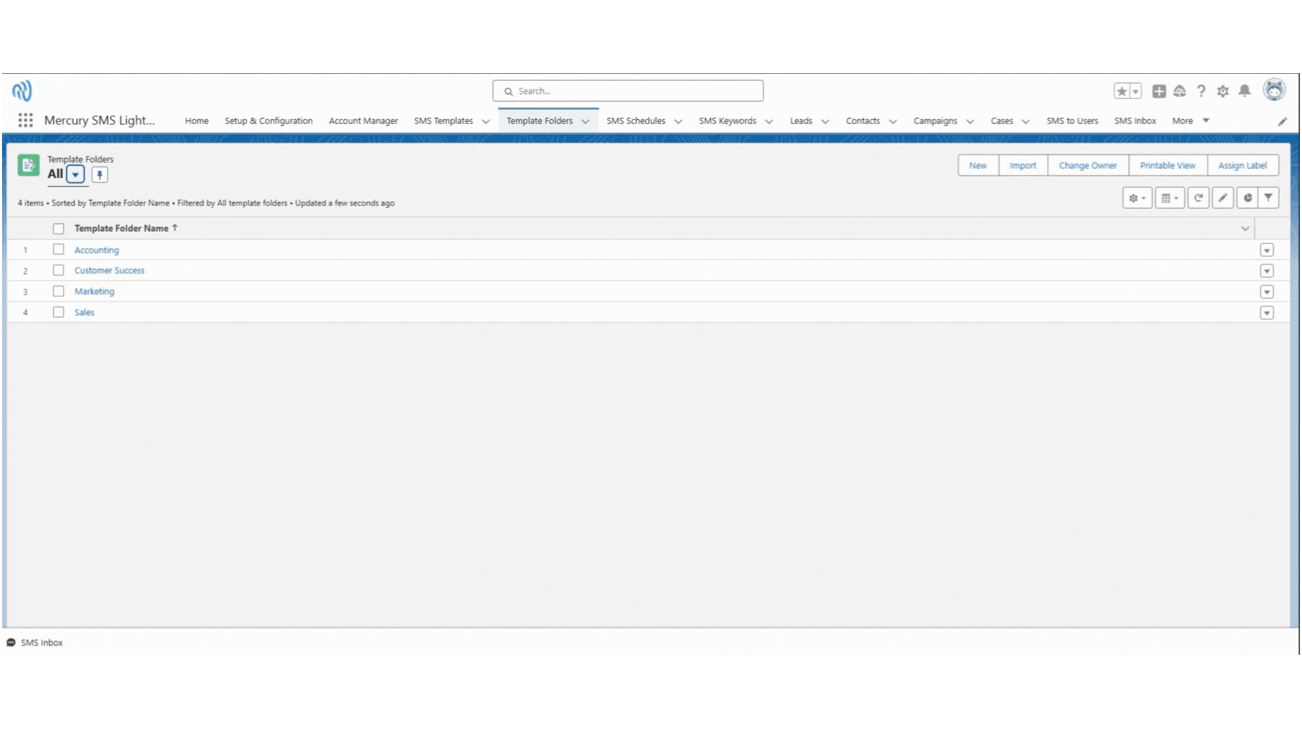1302x732 pixels.
Task: Click Printable View button
Action: 1168,165
